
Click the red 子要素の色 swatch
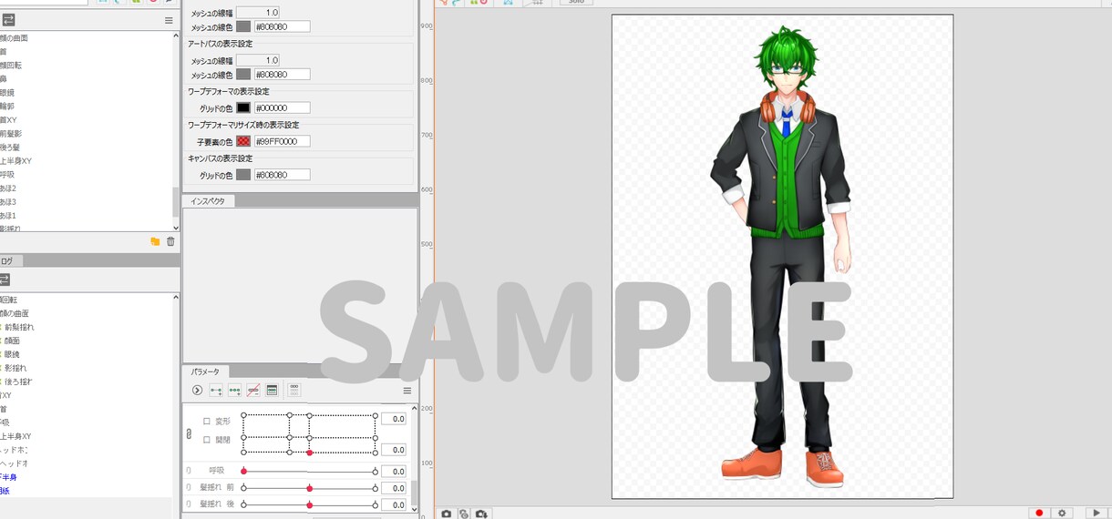pyautogui.click(x=243, y=141)
